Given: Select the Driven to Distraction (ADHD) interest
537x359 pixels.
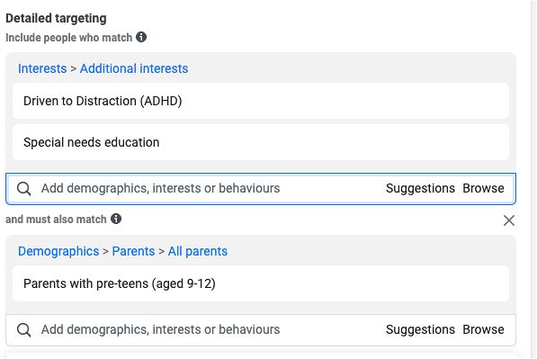Looking at the screenshot, I should (261, 101).
